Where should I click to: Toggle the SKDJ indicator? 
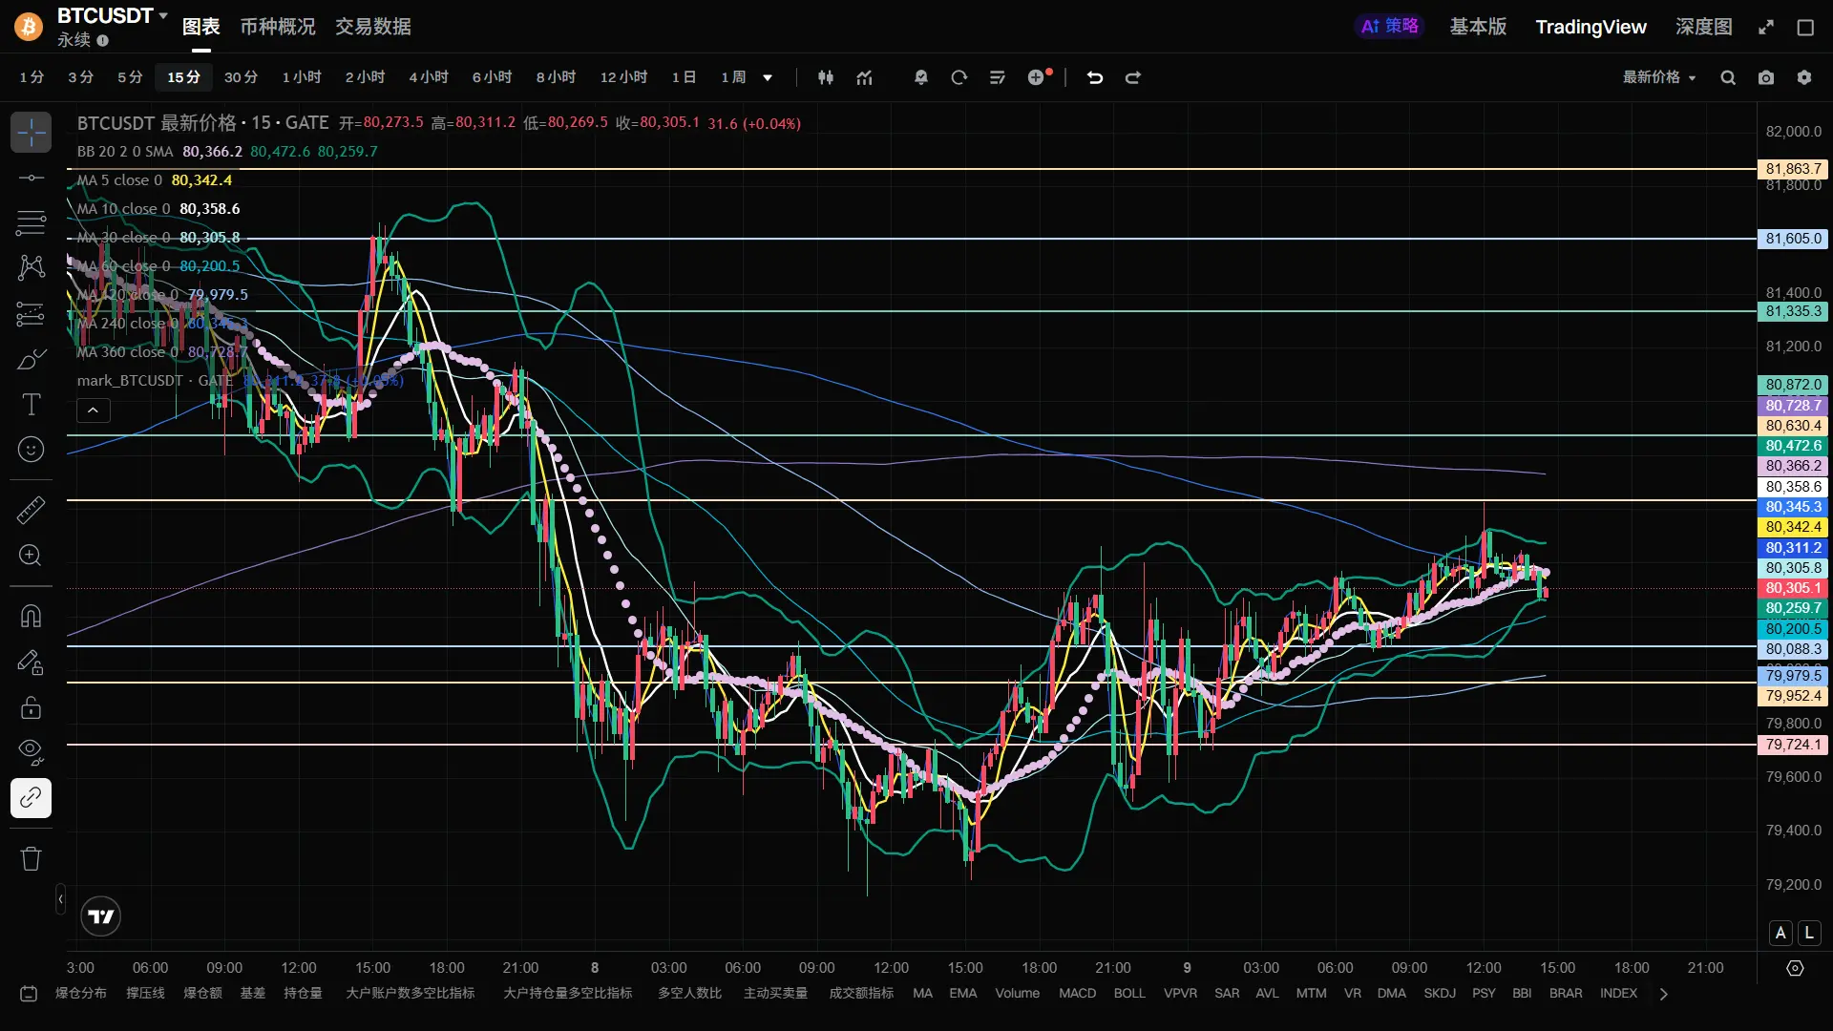point(1440,994)
